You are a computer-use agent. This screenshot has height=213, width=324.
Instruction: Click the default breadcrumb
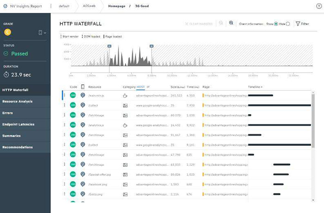click(64, 6)
